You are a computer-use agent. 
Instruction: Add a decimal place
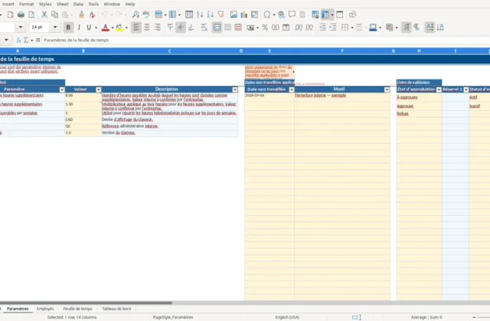pyautogui.click(x=299, y=28)
